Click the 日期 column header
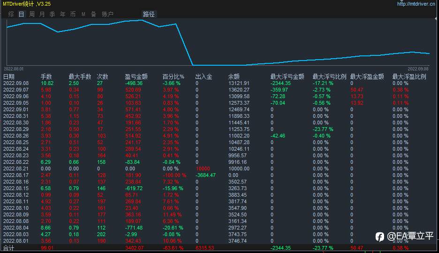This screenshot has width=439, height=253. (x=9, y=77)
